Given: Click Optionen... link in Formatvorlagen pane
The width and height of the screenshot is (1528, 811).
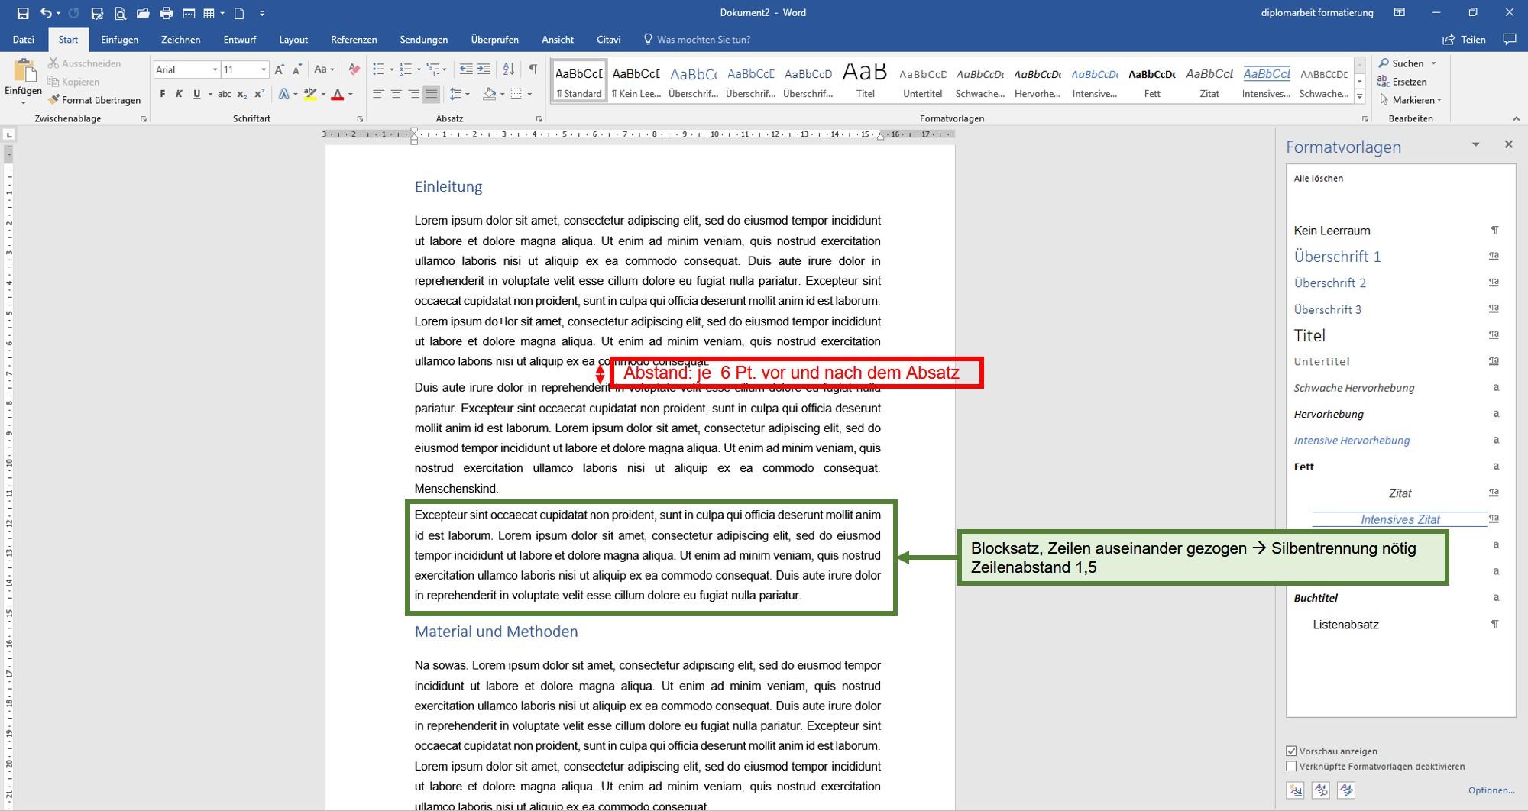Looking at the screenshot, I should pos(1491,790).
